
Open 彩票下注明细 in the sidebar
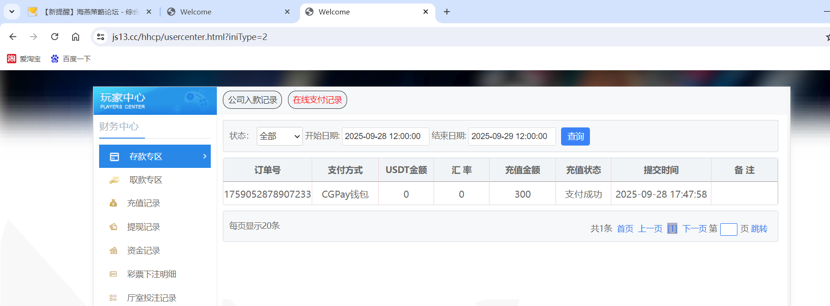(151, 274)
